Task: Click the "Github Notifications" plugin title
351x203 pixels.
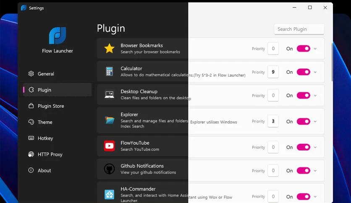Action: 142,166
